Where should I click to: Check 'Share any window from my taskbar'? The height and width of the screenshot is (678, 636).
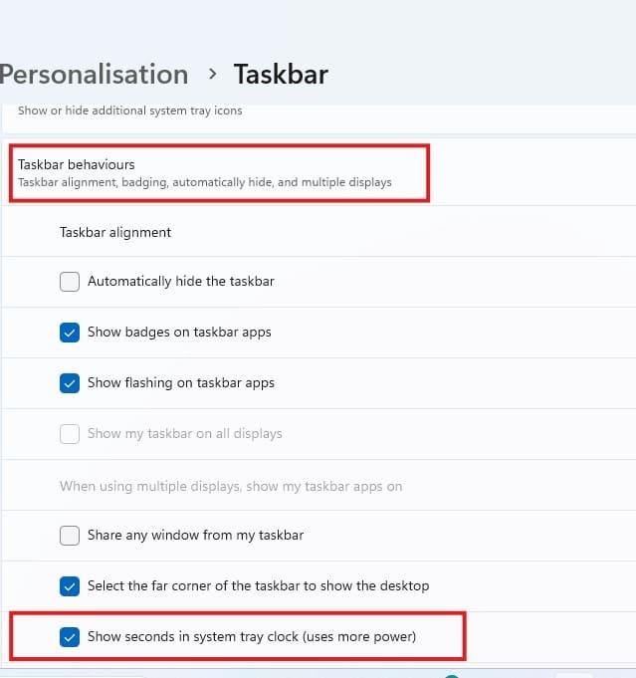coord(70,536)
